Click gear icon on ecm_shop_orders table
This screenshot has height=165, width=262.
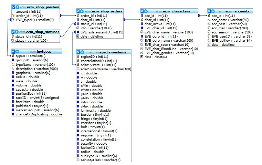point(82,11)
